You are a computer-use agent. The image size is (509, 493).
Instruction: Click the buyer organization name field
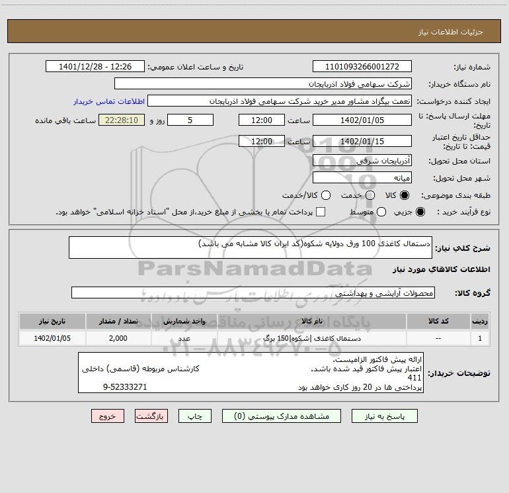point(263,83)
